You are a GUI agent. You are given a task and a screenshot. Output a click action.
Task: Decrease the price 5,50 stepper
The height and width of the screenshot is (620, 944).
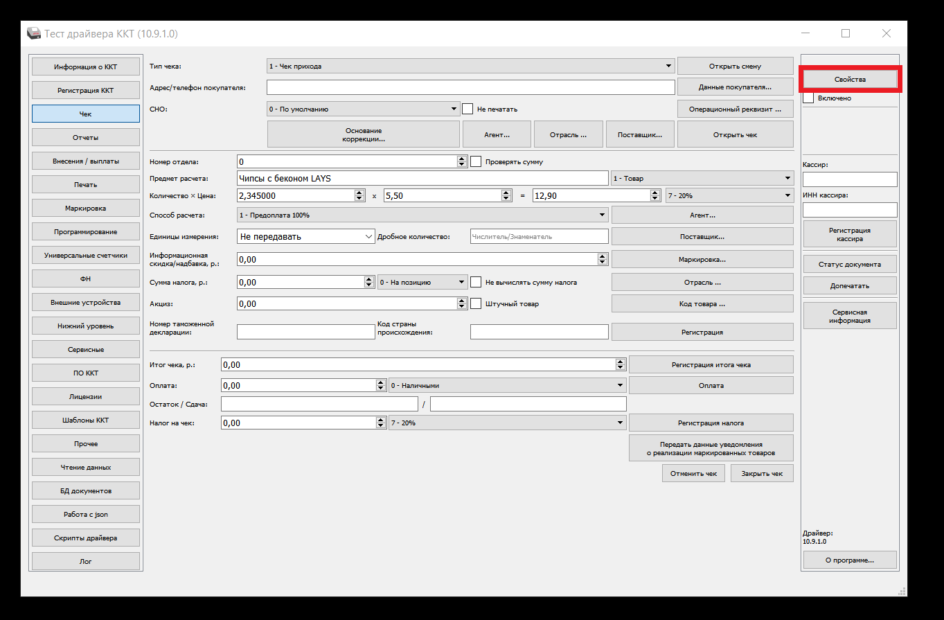coord(507,199)
